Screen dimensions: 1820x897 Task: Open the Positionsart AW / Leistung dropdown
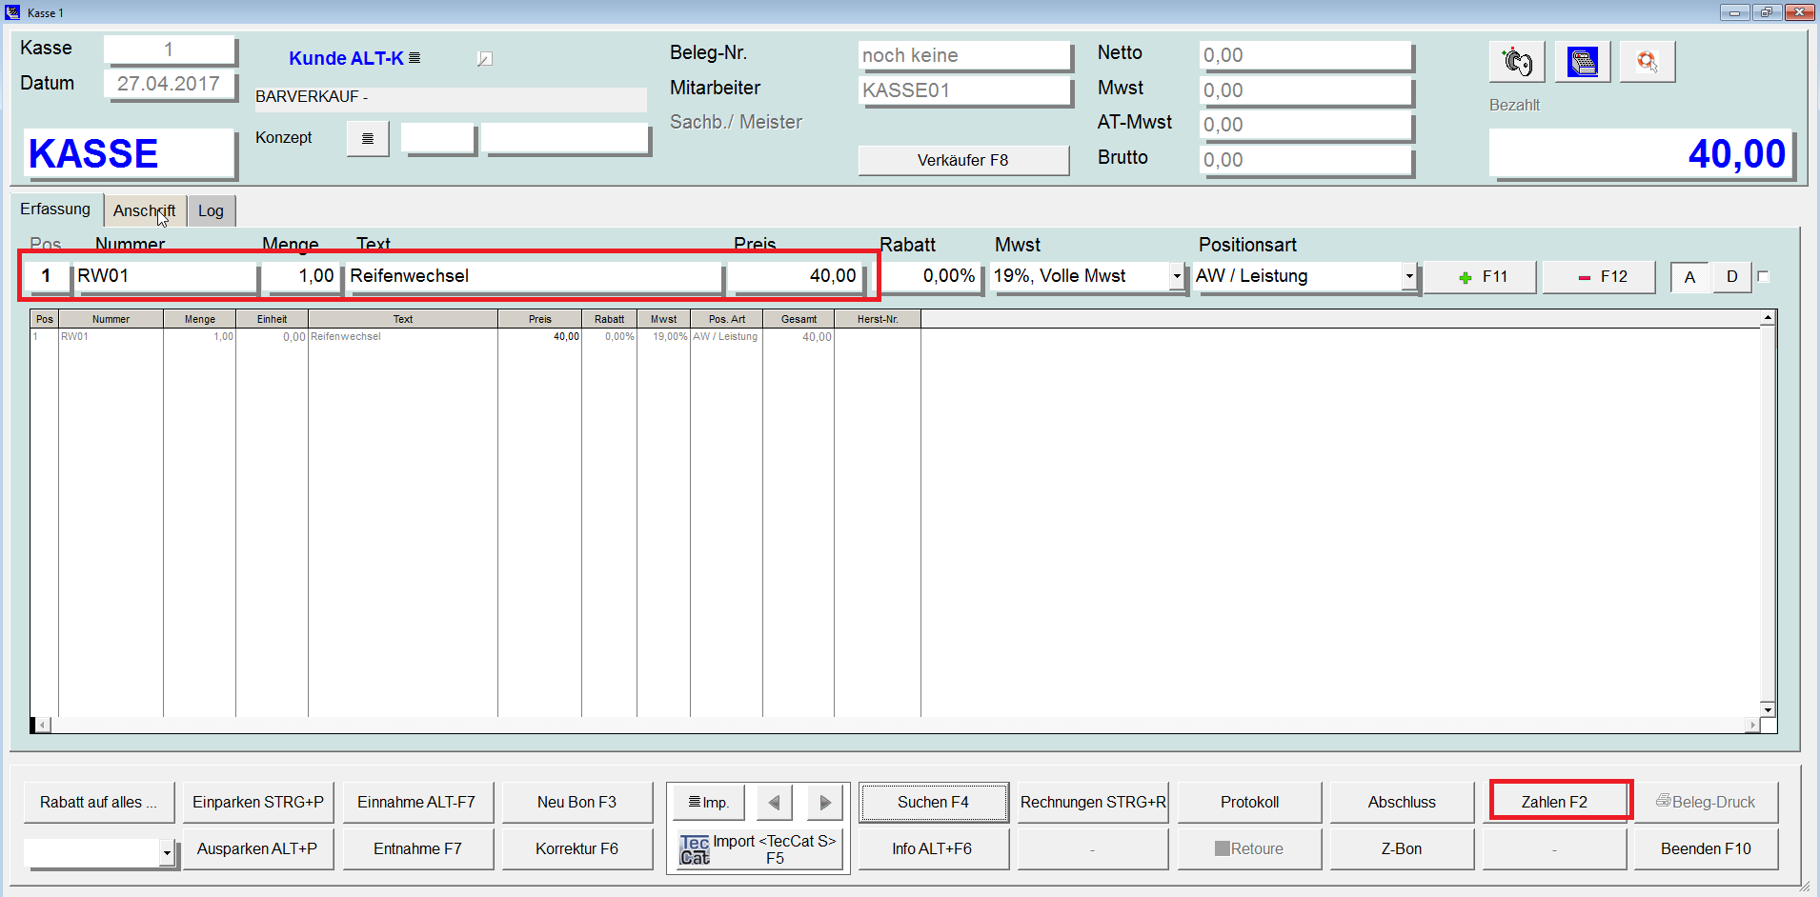[1408, 276]
